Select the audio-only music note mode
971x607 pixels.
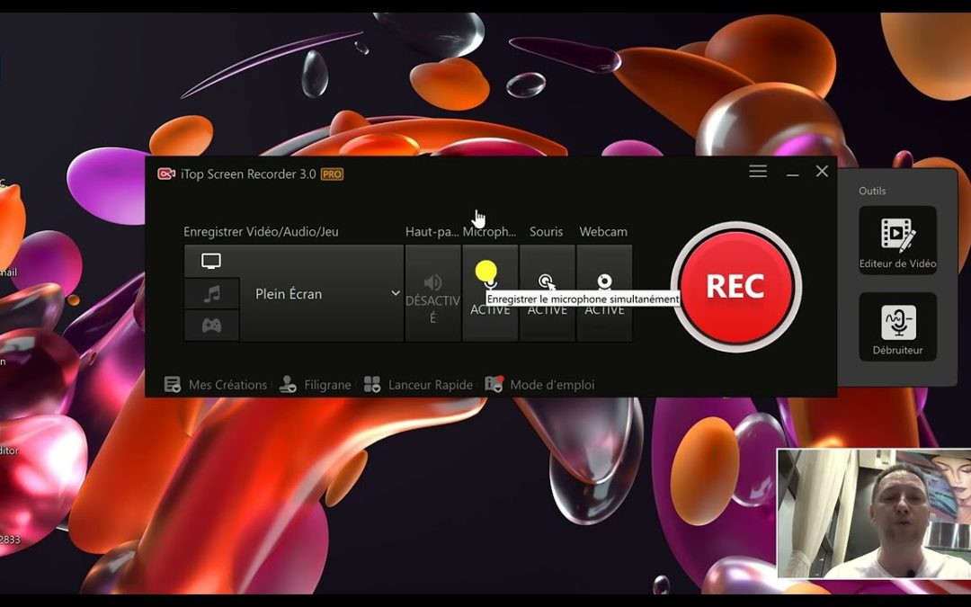pyautogui.click(x=211, y=293)
